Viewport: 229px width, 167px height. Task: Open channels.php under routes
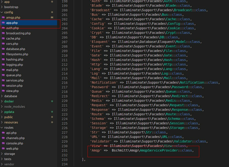pyautogui.click(x=15, y=138)
